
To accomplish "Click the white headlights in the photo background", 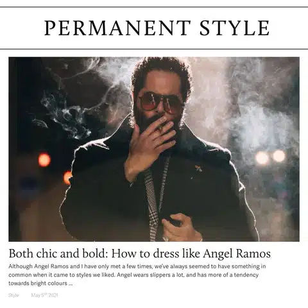I will point(271,157).
